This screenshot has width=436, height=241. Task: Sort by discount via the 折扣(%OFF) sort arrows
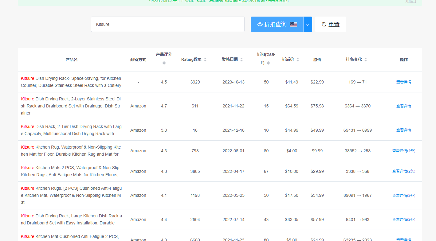click(x=268, y=62)
